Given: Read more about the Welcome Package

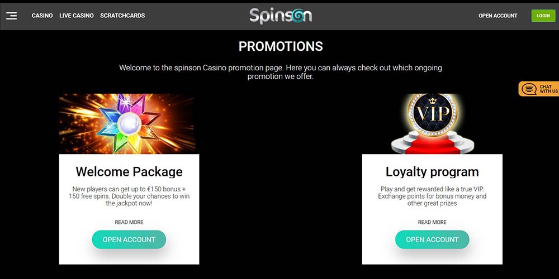Looking at the screenshot, I should [129, 222].
